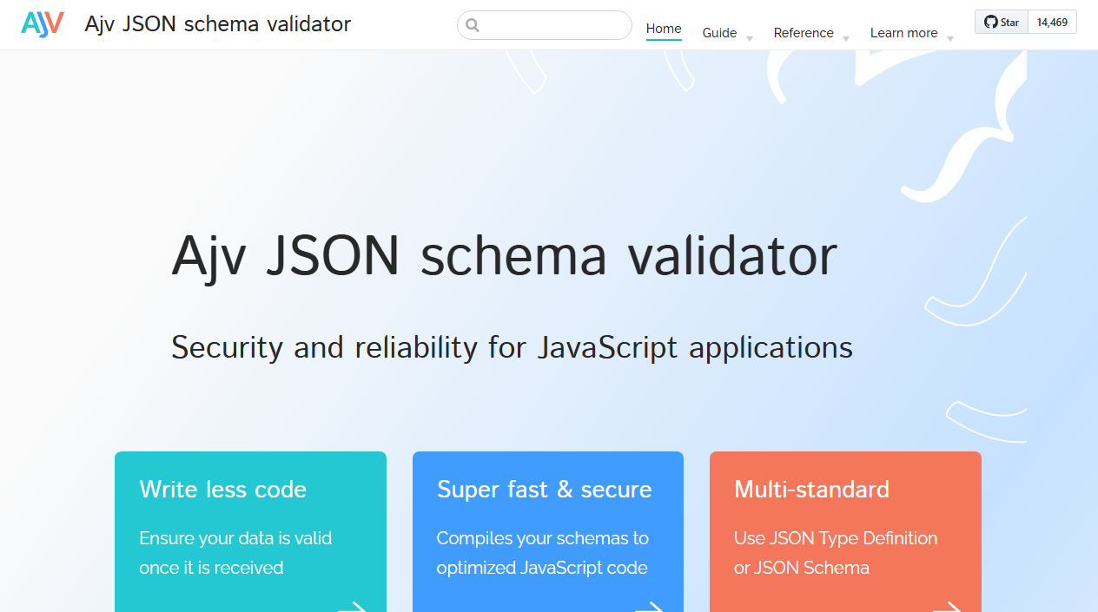The image size is (1098, 612).
Task: Open the Super fast & secure card
Action: pos(547,530)
